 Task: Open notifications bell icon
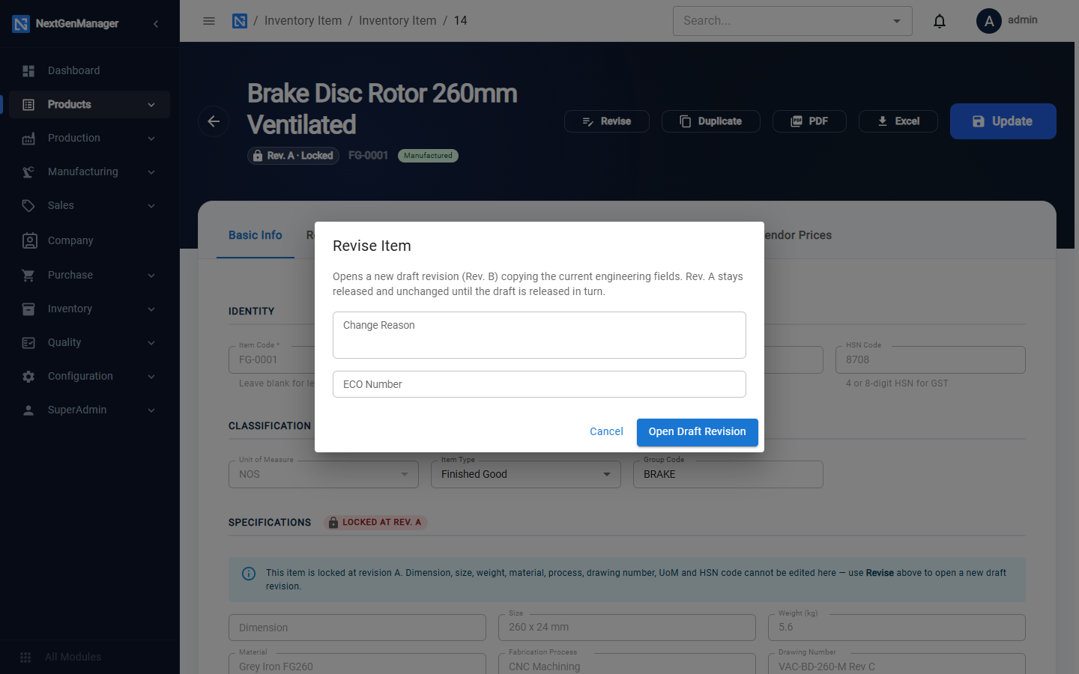tap(940, 21)
